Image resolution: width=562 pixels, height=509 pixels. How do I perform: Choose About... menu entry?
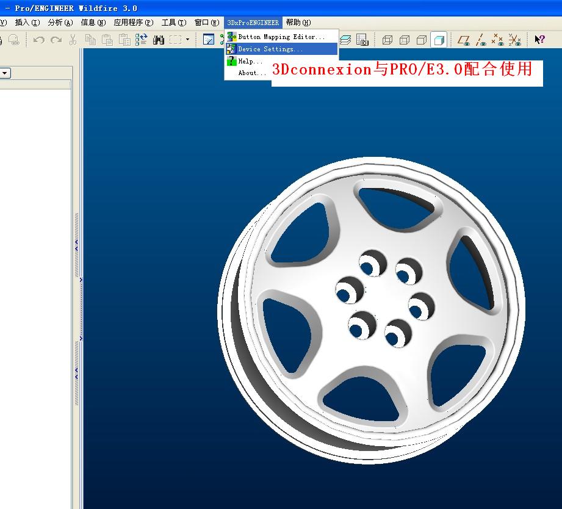[253, 73]
